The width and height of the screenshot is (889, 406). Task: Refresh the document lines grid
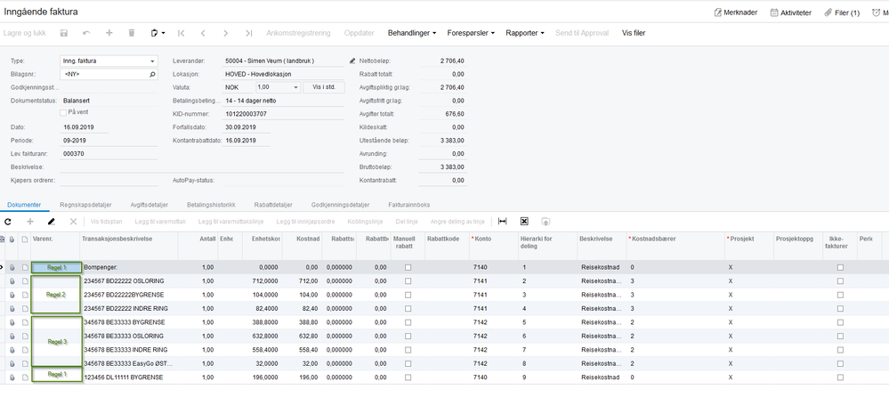[8, 222]
